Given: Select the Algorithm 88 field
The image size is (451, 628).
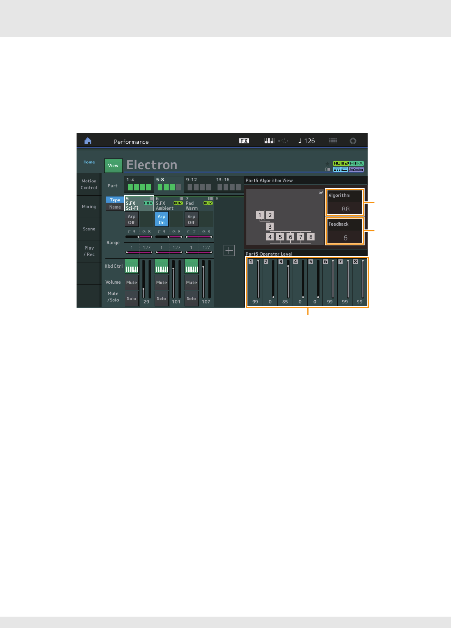Looking at the screenshot, I should point(345,202).
